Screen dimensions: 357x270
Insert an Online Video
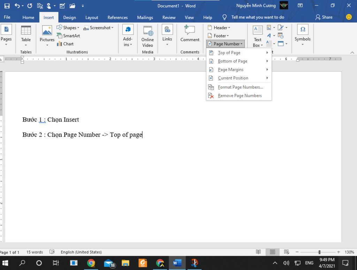coord(147,36)
